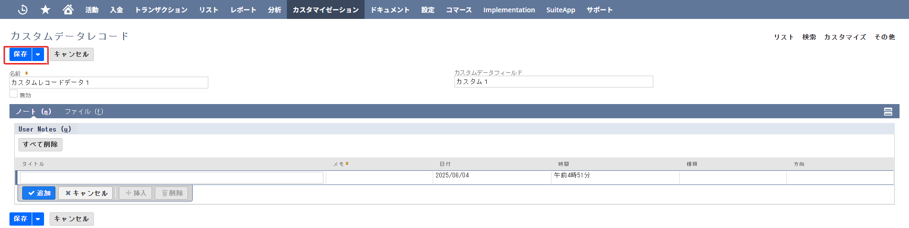Viewport: 909px width, 228px height.
Task: Click the メモ cell in the notes row
Action: pos(379,177)
